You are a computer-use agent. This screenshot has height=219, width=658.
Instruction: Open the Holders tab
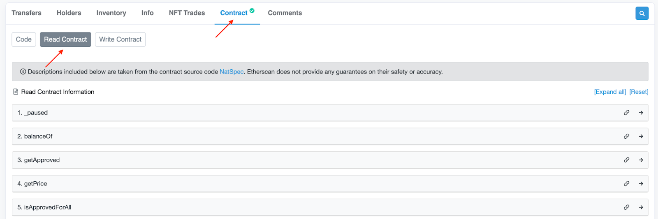69,13
